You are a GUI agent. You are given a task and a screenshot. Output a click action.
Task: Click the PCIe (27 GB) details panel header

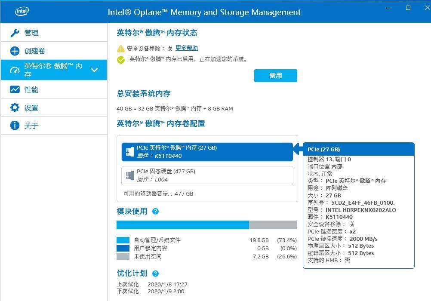click(x=359, y=149)
